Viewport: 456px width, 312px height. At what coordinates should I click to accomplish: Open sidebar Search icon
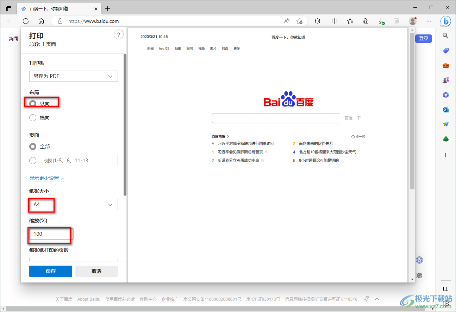pos(445,35)
